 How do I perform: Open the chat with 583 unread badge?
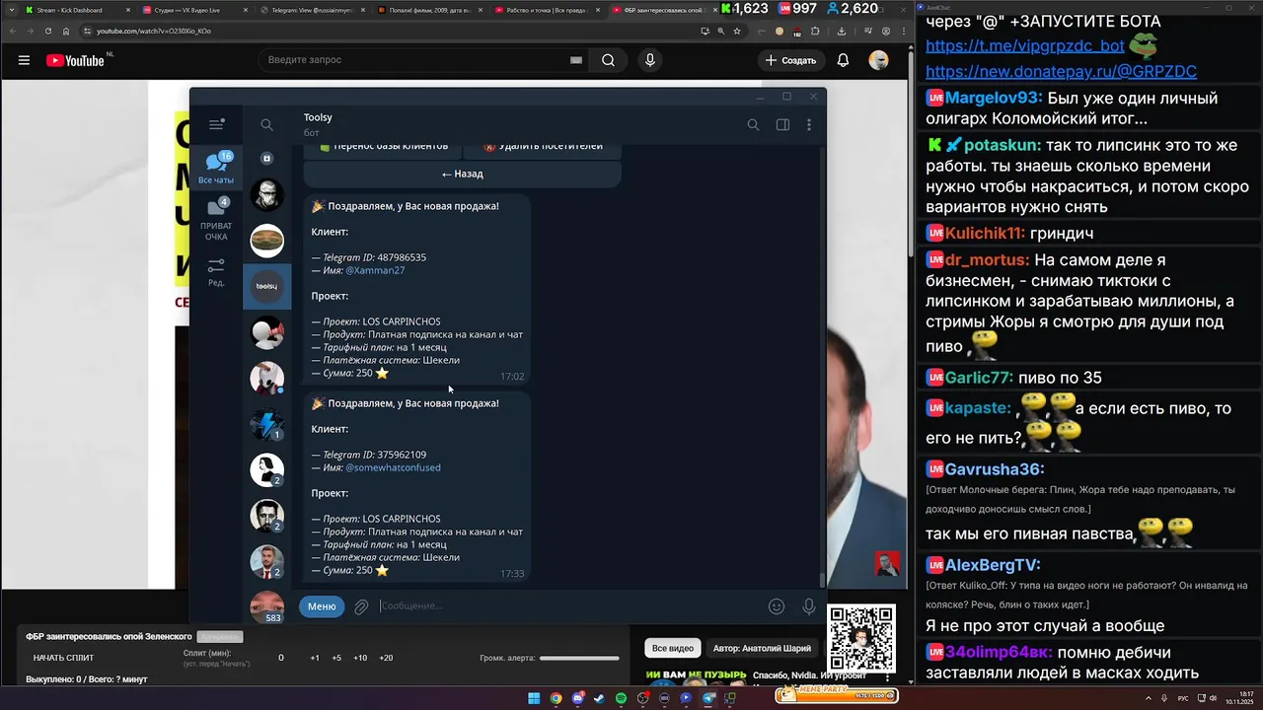(267, 606)
